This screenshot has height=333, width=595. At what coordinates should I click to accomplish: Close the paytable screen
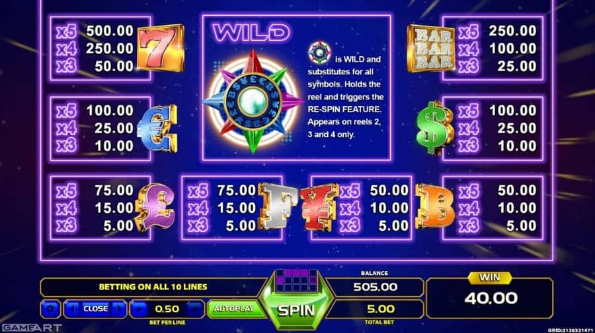[x=96, y=309]
